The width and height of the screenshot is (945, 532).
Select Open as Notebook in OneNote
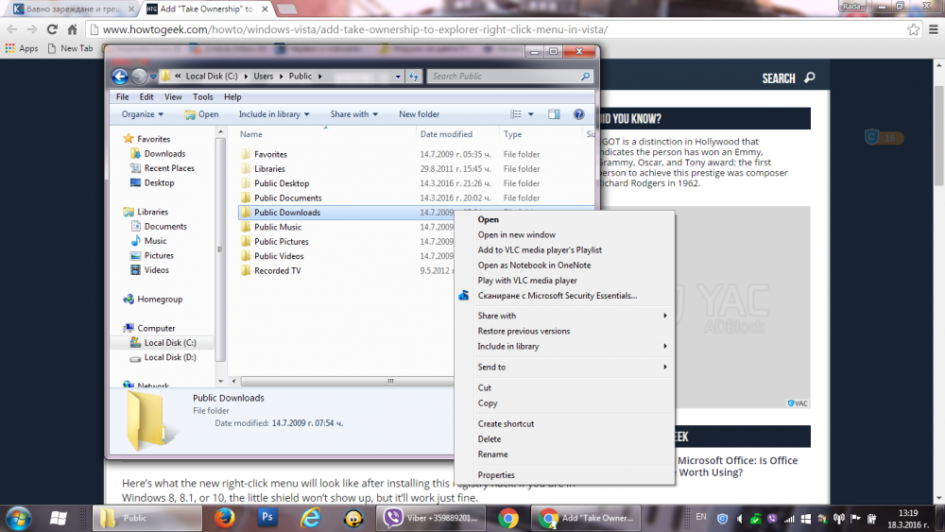pyautogui.click(x=534, y=266)
